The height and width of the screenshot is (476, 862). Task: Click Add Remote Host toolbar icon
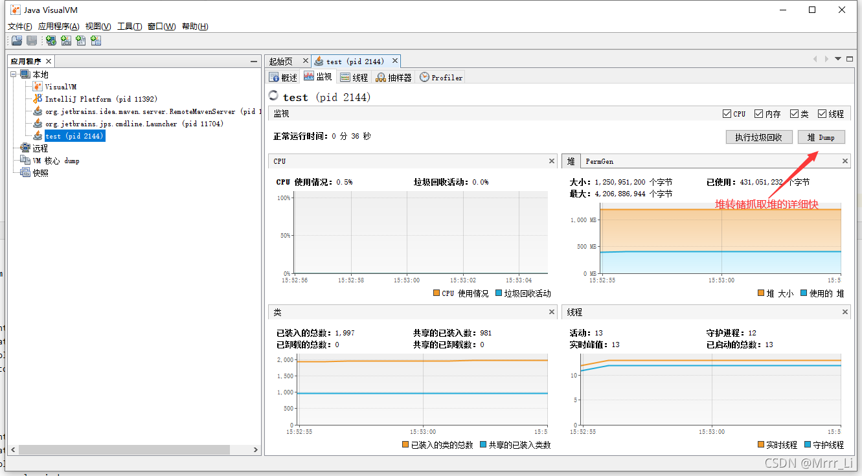click(x=51, y=41)
